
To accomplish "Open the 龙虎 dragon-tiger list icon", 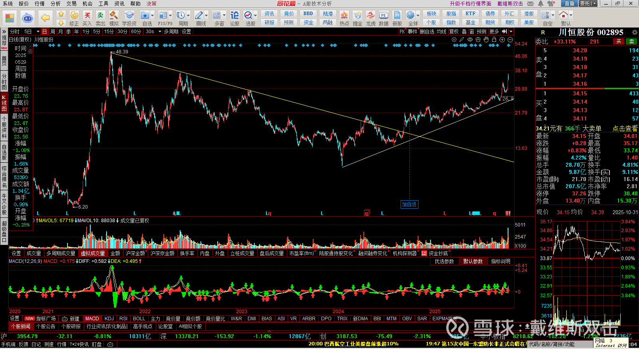I will coord(371,18).
